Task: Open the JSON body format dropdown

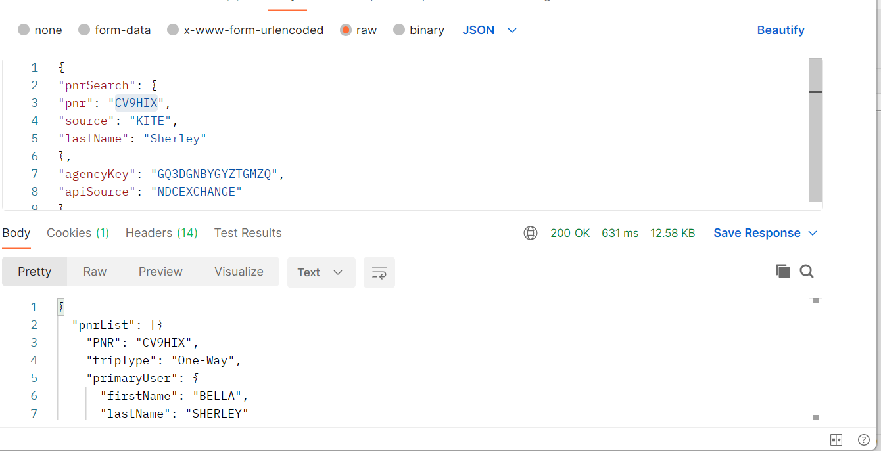Action: coord(489,30)
